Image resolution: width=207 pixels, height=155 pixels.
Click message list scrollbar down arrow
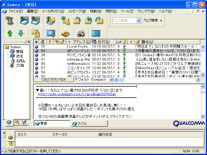203,75
